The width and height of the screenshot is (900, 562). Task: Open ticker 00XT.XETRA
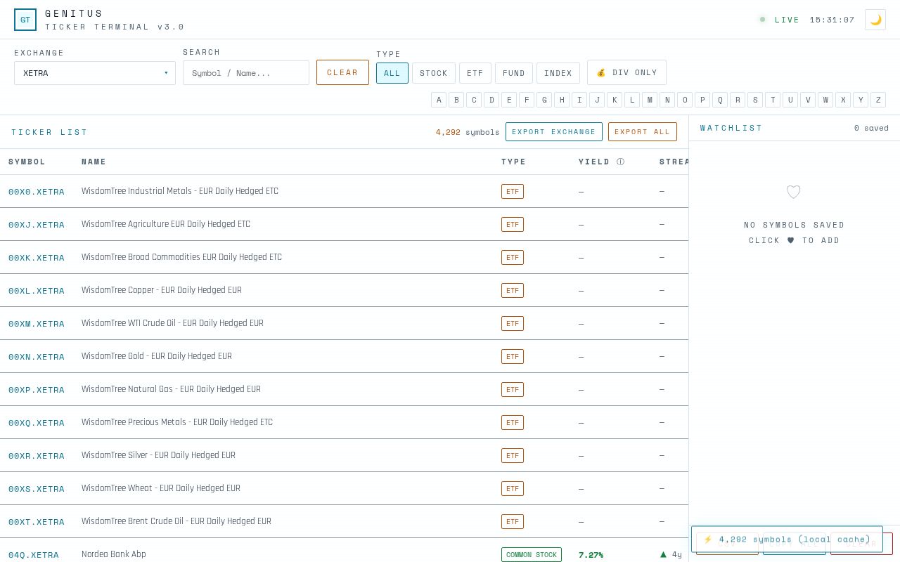tap(37, 522)
